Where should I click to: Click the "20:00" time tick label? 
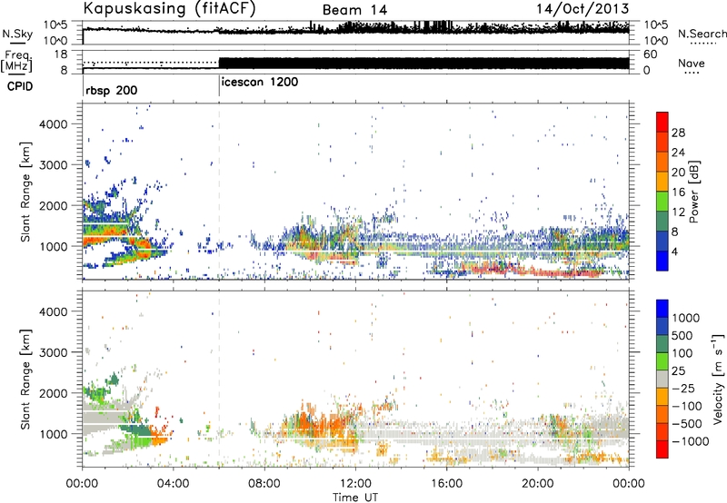tap(537, 484)
